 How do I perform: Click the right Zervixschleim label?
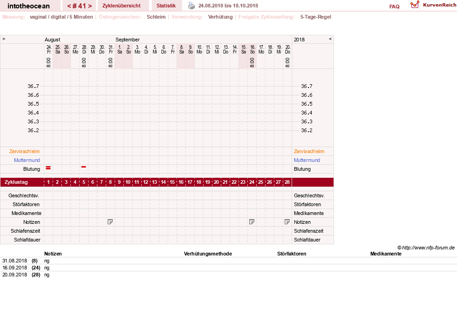pos(309,151)
